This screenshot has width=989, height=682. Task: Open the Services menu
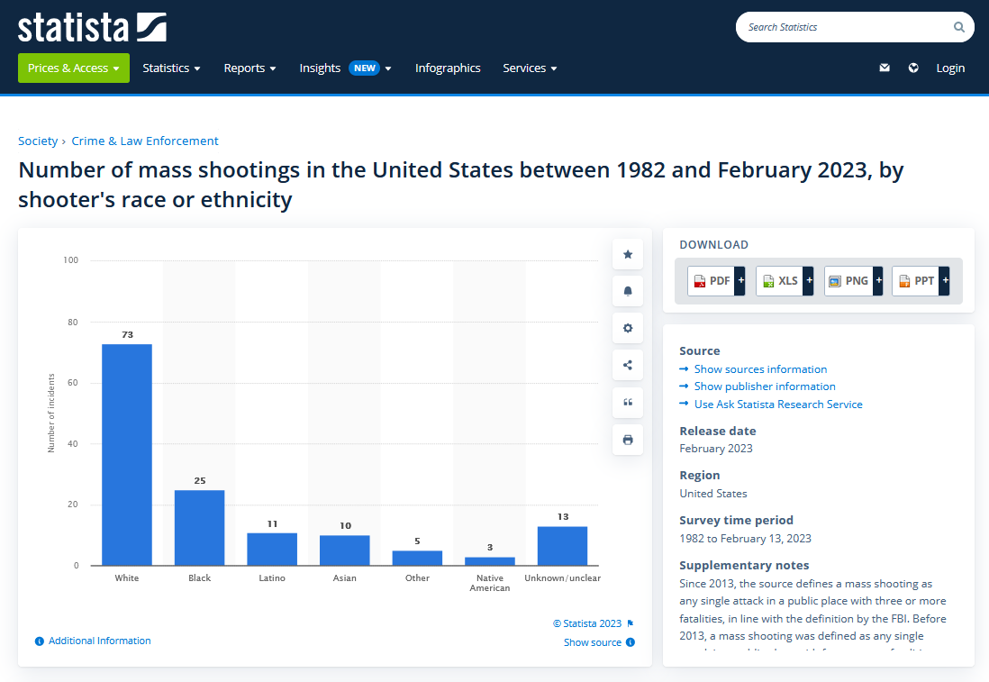[x=530, y=68]
